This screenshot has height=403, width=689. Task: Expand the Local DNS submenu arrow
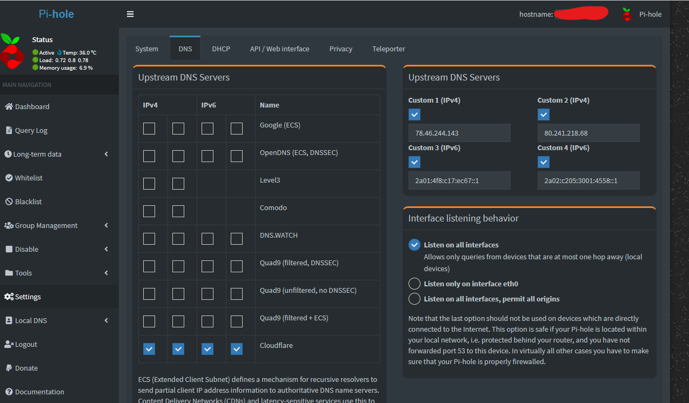click(106, 320)
